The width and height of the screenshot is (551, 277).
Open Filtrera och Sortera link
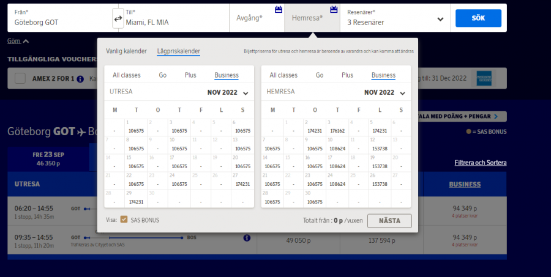click(480, 163)
